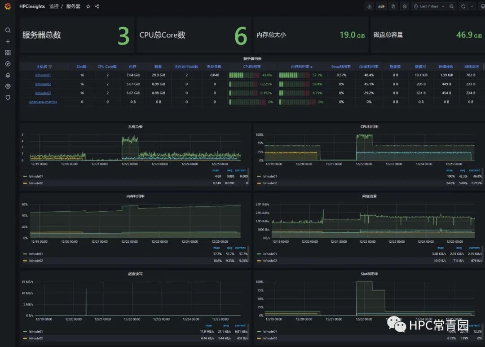This screenshot has width=485, height=347.
Task: Open the search icon in sidebar
Action: coord(8,30)
